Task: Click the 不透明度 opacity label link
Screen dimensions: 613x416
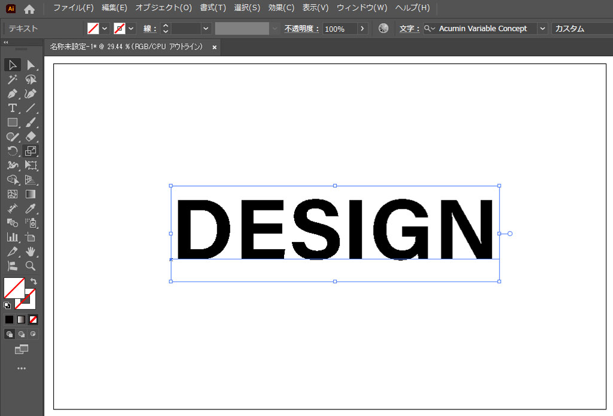Action: point(301,29)
